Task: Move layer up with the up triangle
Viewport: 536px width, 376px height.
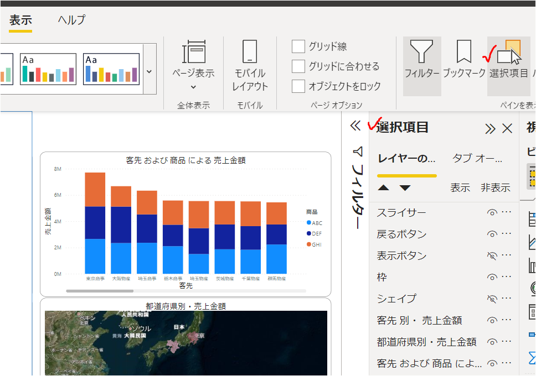Action: point(383,188)
